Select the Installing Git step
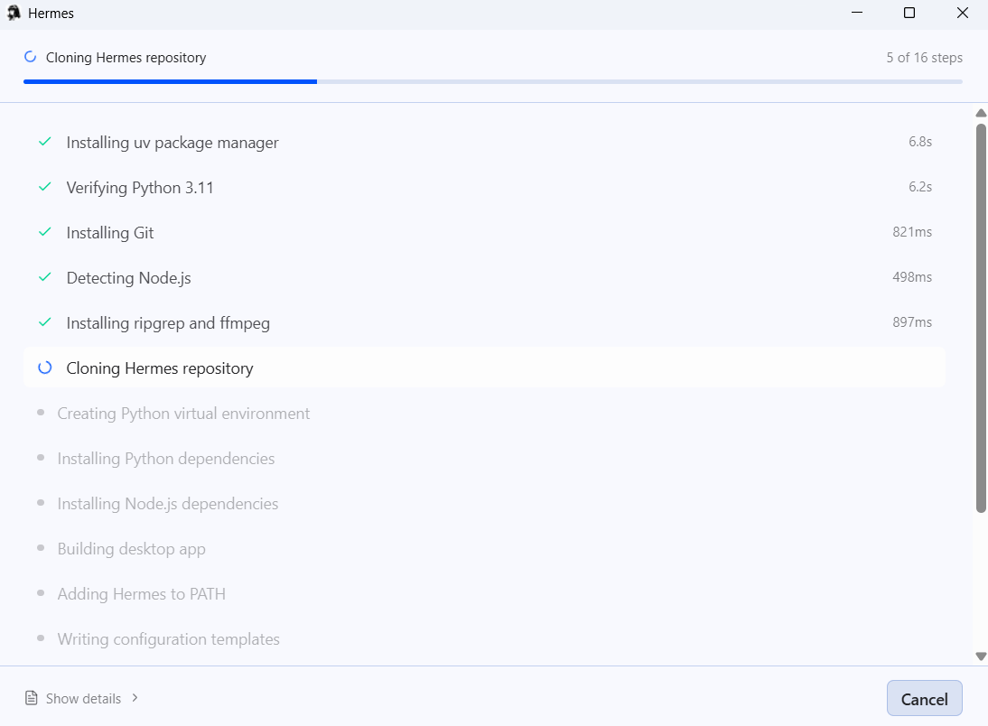Screen dimensions: 988x726 tap(485, 233)
